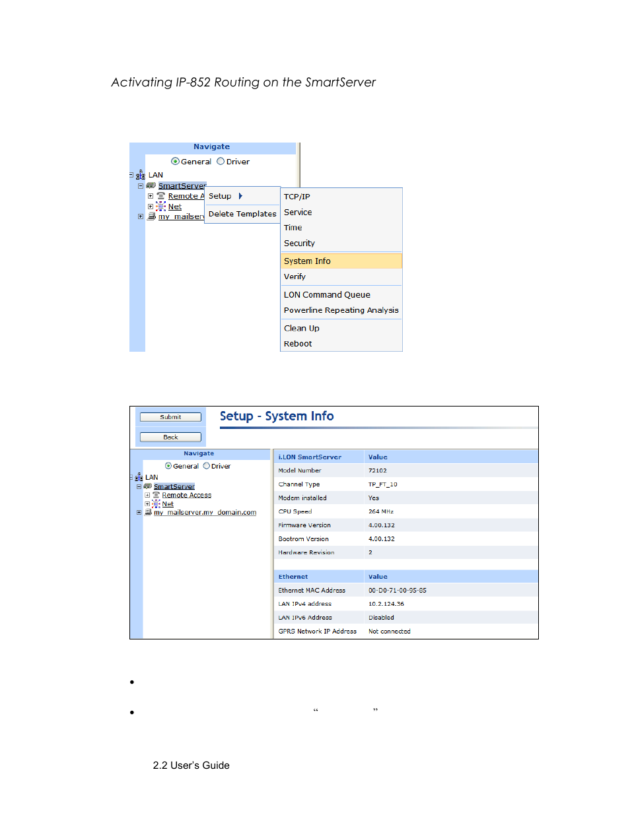This screenshot has width=630, height=815.
Task: Click GPRS Network IP Address row label
Action: point(318,632)
